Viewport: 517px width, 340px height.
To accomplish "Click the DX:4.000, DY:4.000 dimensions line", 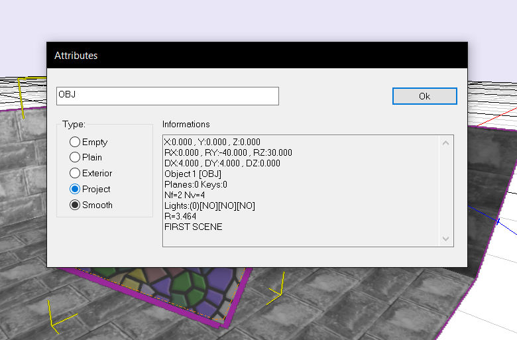I will [x=222, y=163].
